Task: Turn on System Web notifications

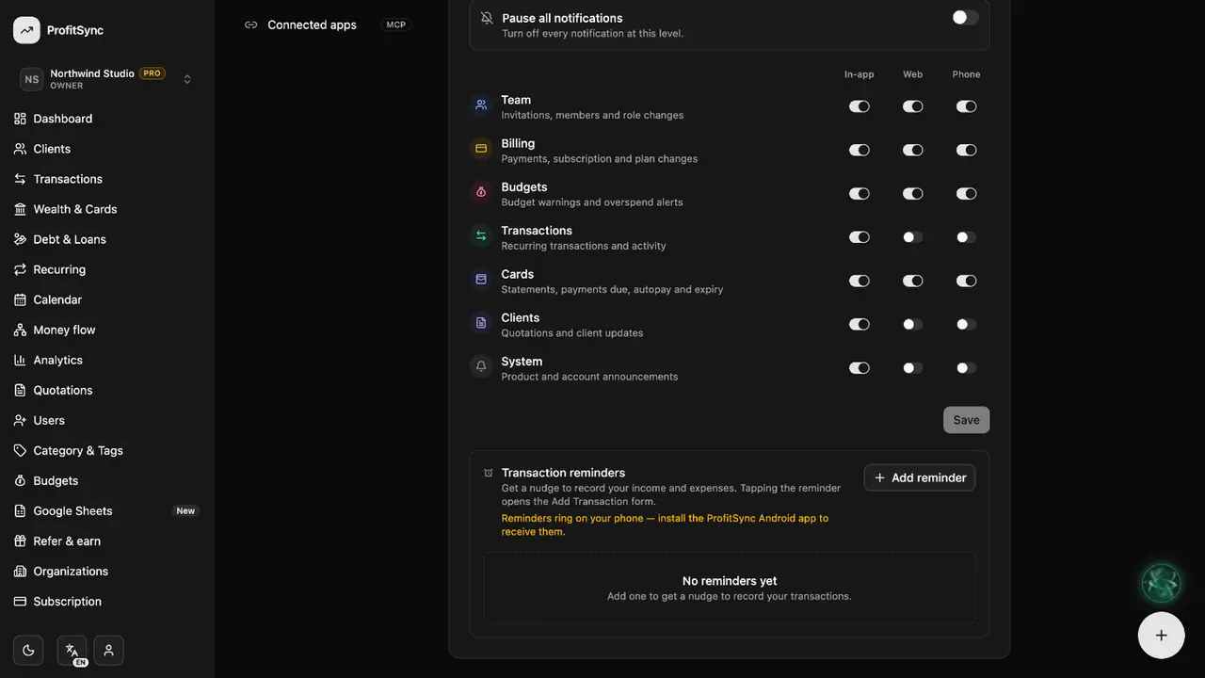Action: [913, 368]
